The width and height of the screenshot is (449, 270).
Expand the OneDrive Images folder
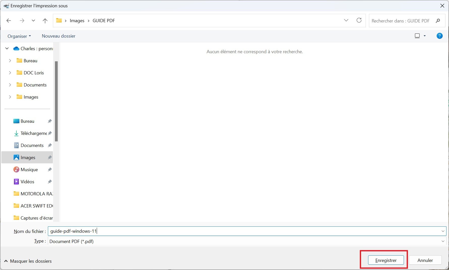(10, 97)
